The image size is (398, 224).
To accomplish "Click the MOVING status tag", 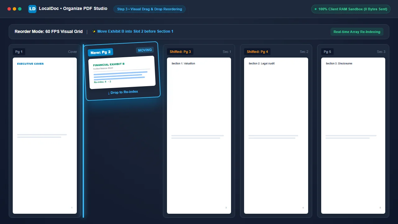I will coord(145,50).
